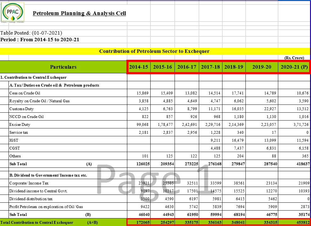
Task: Click IGST value 13,099
Action: [270, 140]
